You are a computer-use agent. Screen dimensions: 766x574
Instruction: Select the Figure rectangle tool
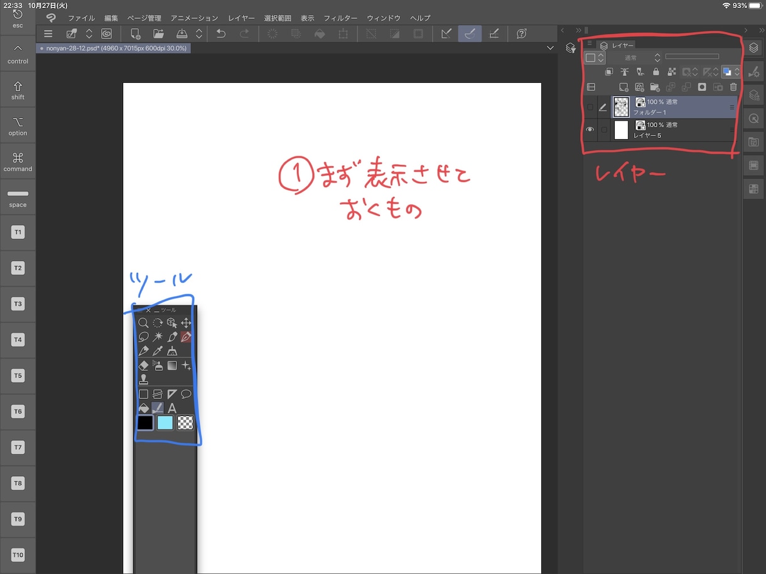point(144,394)
